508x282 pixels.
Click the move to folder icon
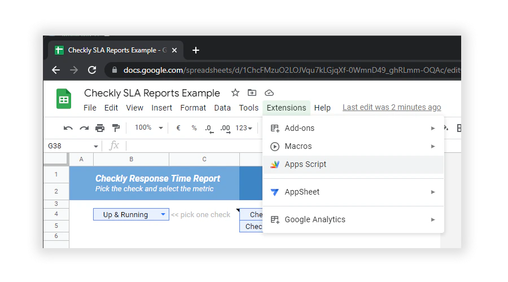252,93
